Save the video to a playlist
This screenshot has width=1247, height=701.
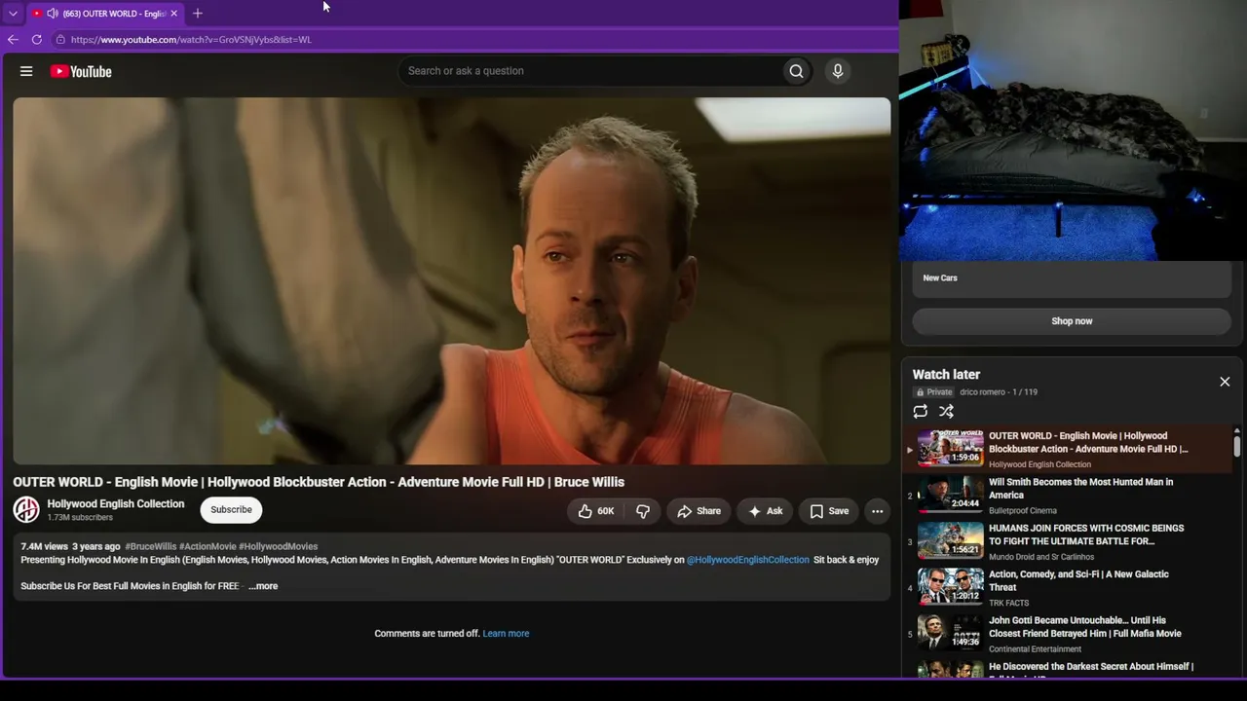click(x=829, y=511)
